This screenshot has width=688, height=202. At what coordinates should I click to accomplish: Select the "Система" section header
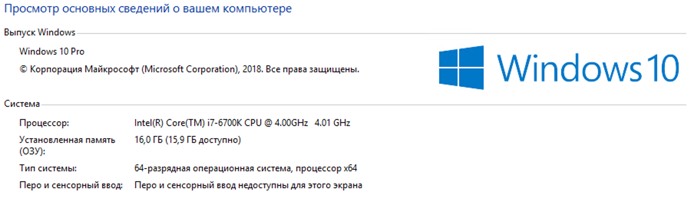(22, 104)
